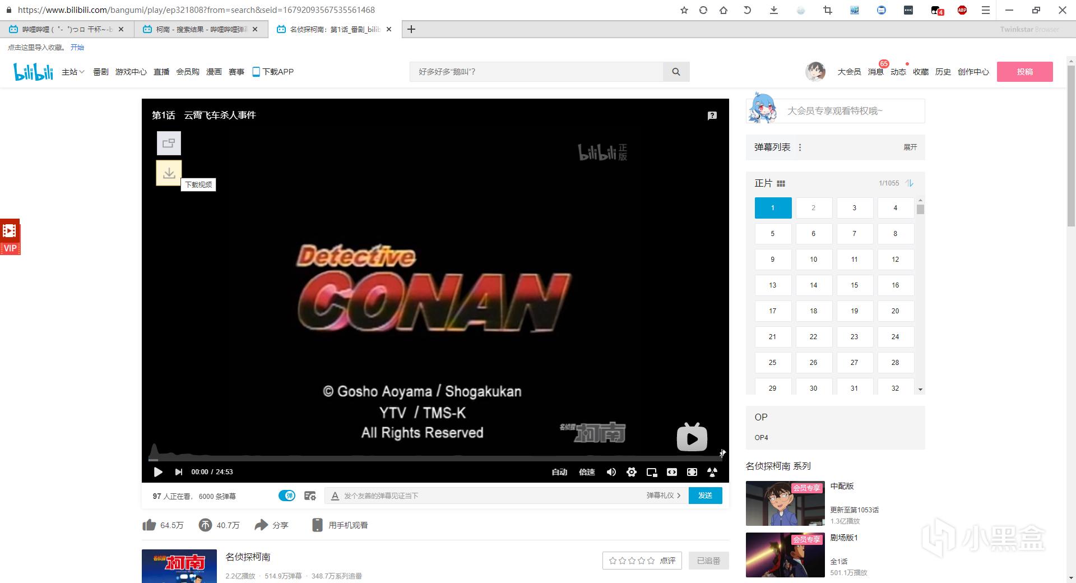The height and width of the screenshot is (583, 1076).
Task: Click the pink 投稿 button
Action: [1024, 72]
